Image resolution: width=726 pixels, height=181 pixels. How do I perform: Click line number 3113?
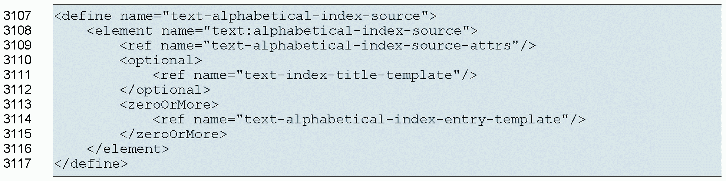coord(17,105)
